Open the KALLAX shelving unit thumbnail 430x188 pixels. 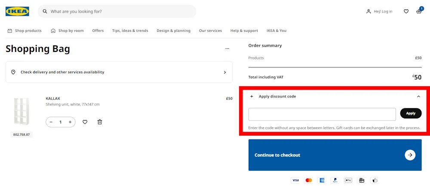(x=21, y=111)
